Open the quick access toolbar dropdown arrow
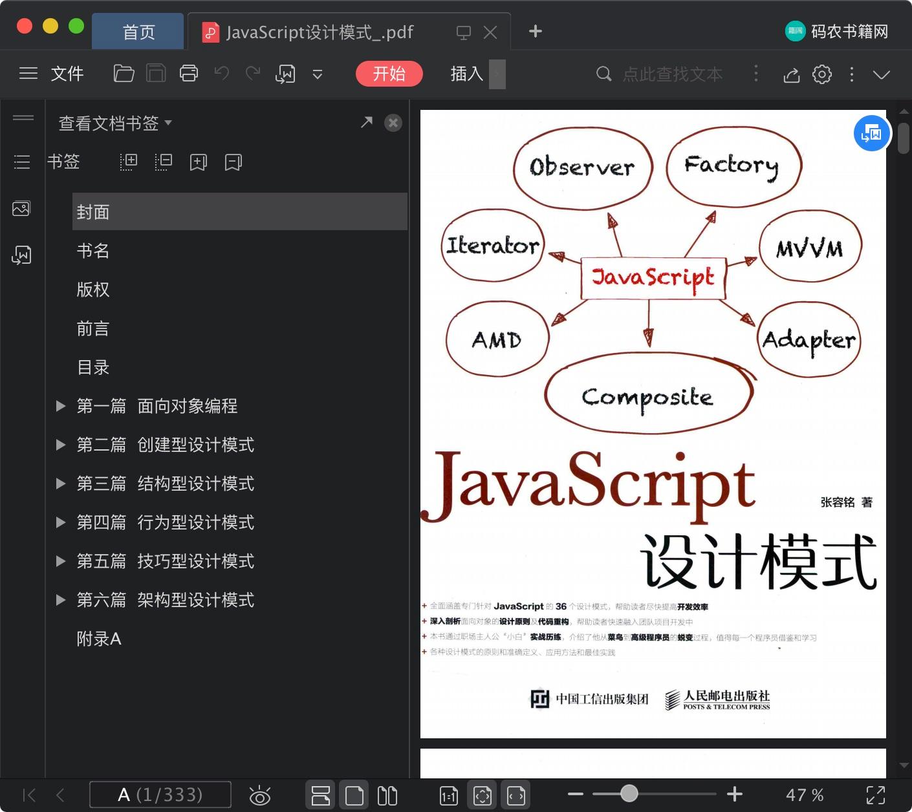This screenshot has width=912, height=812. [318, 74]
